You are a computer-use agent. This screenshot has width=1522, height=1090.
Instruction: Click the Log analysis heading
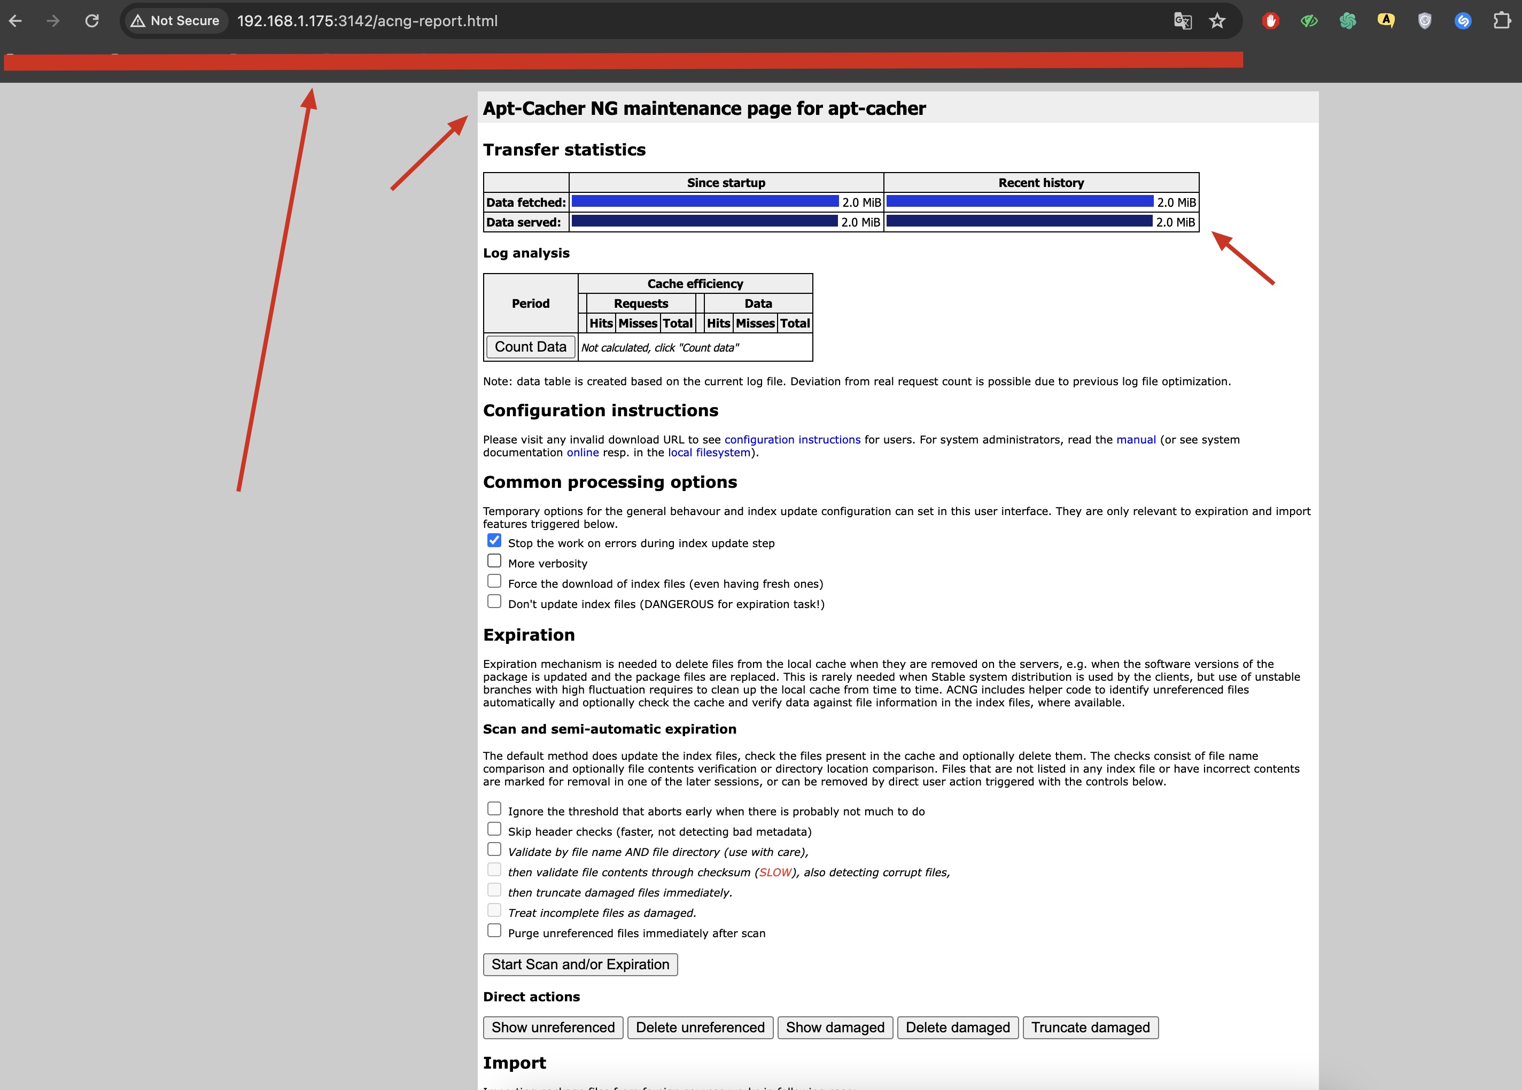click(526, 254)
